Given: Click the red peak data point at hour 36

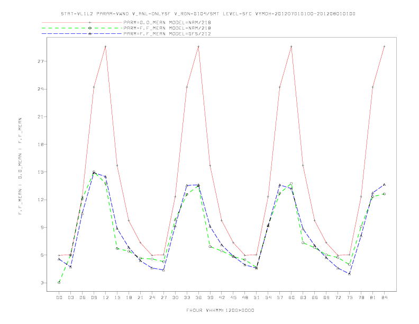Looking at the screenshot, I should pyautogui.click(x=198, y=47).
